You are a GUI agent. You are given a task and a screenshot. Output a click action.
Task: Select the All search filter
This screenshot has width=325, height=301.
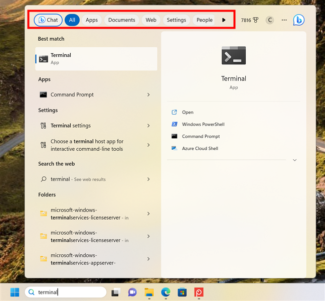(72, 20)
